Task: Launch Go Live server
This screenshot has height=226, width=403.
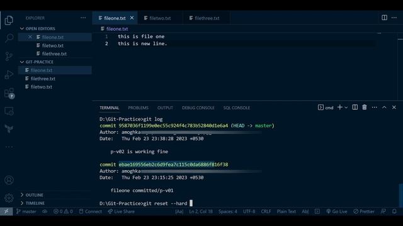Action: point(337,212)
